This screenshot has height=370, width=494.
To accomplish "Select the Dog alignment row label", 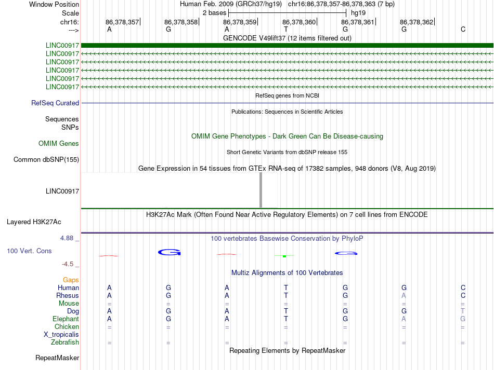I will tap(73, 311).
